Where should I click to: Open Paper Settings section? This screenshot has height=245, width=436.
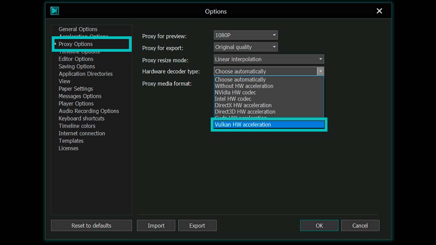click(x=76, y=89)
